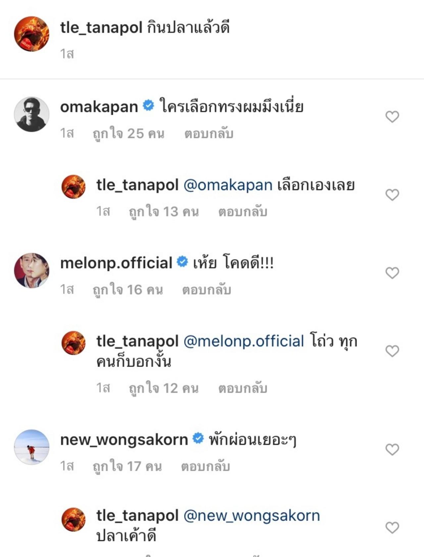Tap ตอบกลับ under tle_tanapol's reply to @melonp.official
This screenshot has height=557, width=424.
click(242, 388)
